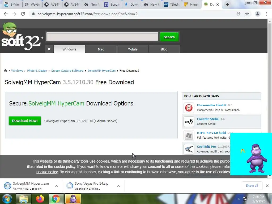Open Windows Explorer from the taskbar
The image size is (272, 204).
[23, 199]
